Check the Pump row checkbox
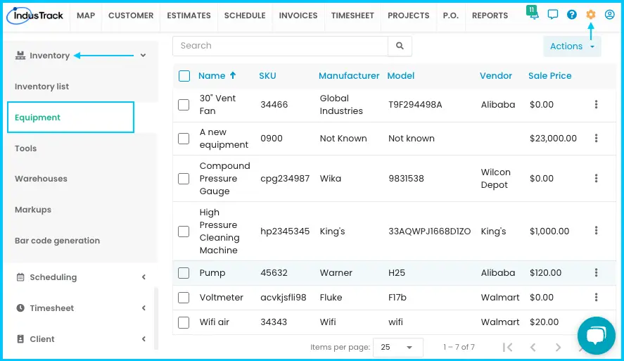Screen dimensions: 624x361 tap(184, 273)
